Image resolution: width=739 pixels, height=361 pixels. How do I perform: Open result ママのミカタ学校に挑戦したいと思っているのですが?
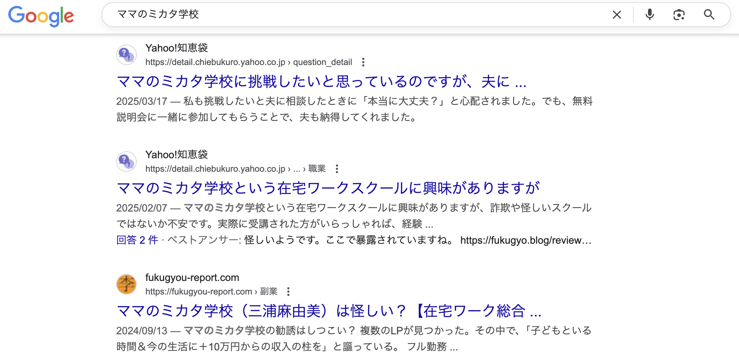coord(322,81)
